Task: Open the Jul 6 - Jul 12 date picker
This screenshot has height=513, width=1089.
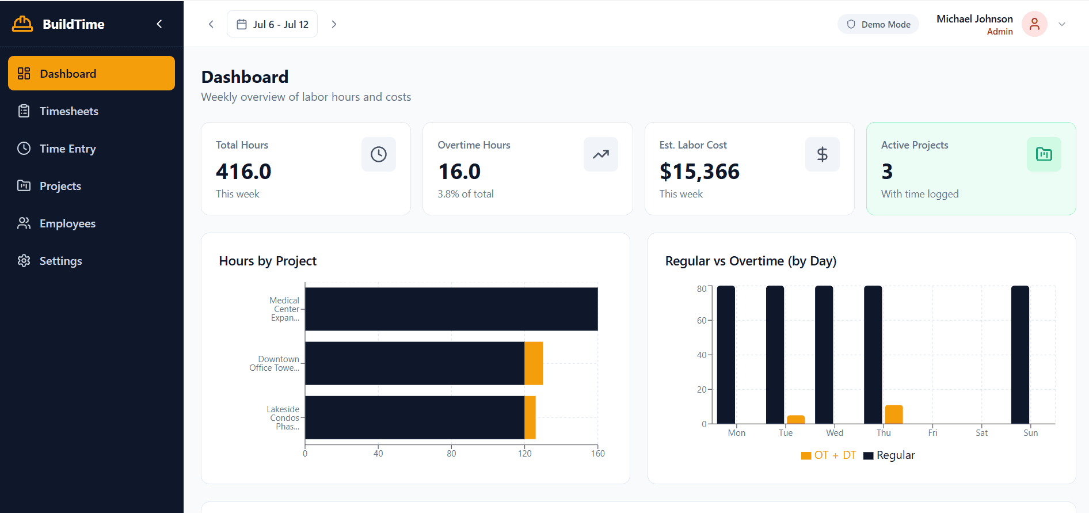Action: click(272, 24)
